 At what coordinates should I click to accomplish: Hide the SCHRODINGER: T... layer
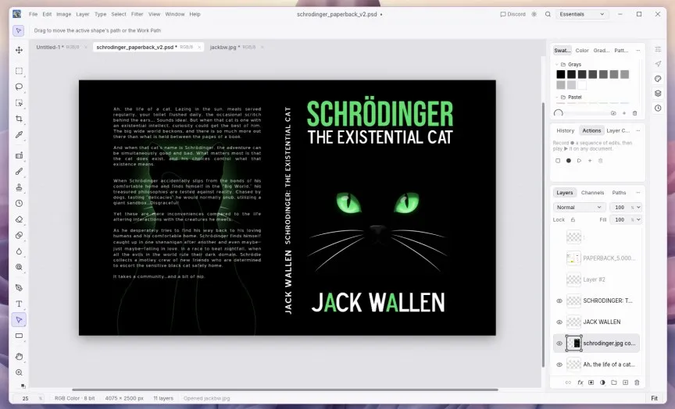(x=559, y=301)
